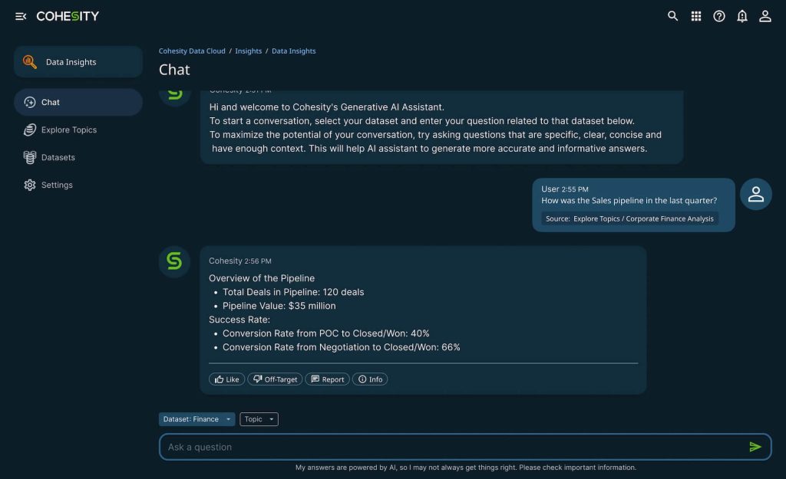Go to Datasets in the sidebar
Screen dimensions: 786x479
click(x=58, y=158)
